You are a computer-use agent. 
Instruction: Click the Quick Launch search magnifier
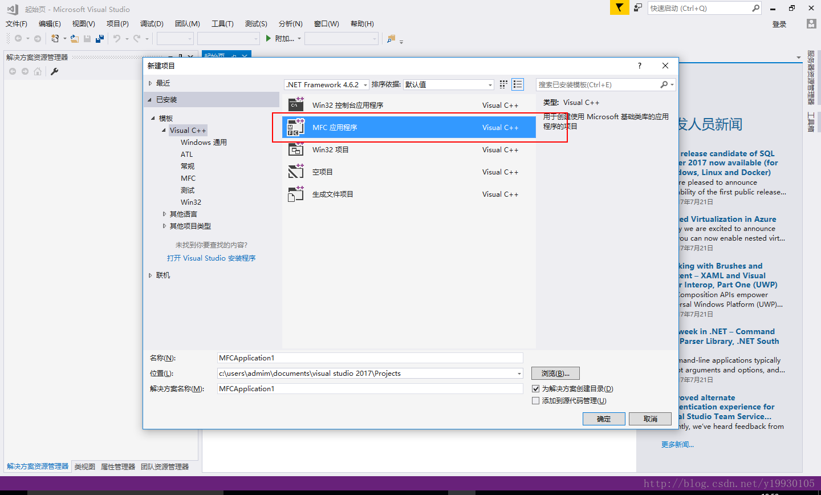[x=756, y=8]
